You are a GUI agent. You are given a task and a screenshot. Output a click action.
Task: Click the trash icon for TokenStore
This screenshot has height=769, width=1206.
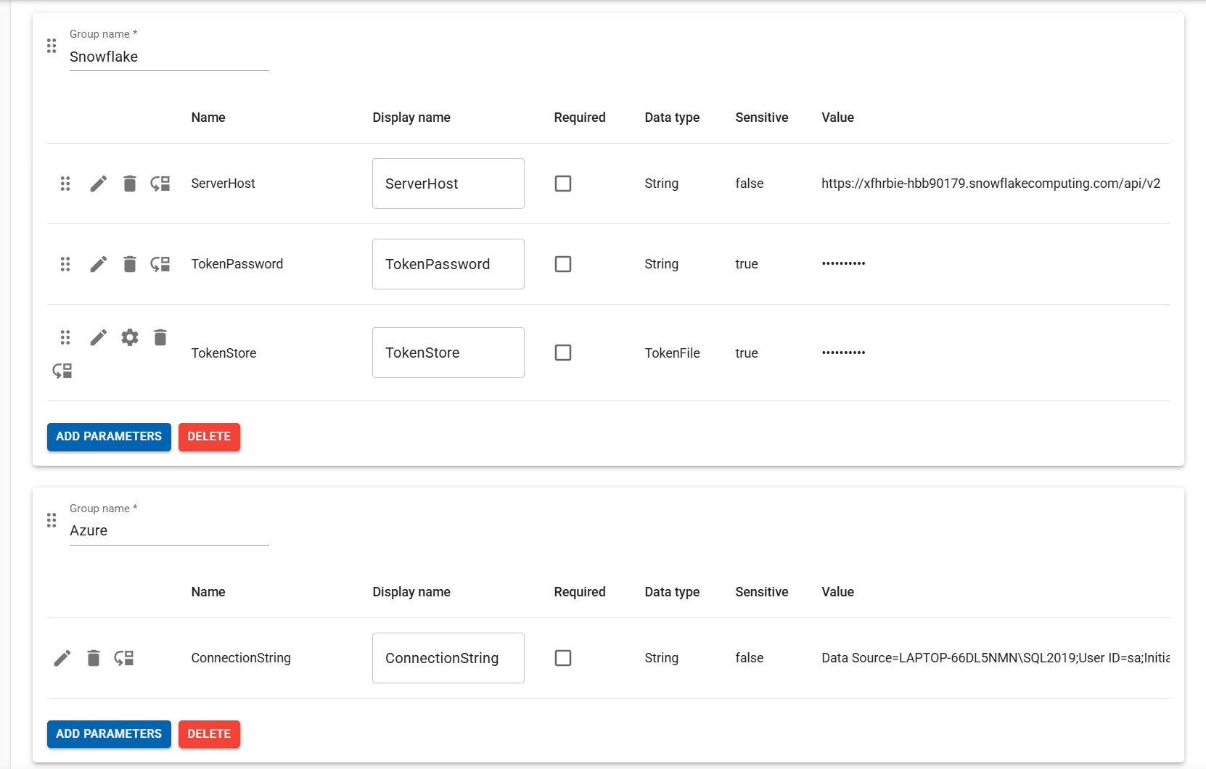tap(160, 337)
